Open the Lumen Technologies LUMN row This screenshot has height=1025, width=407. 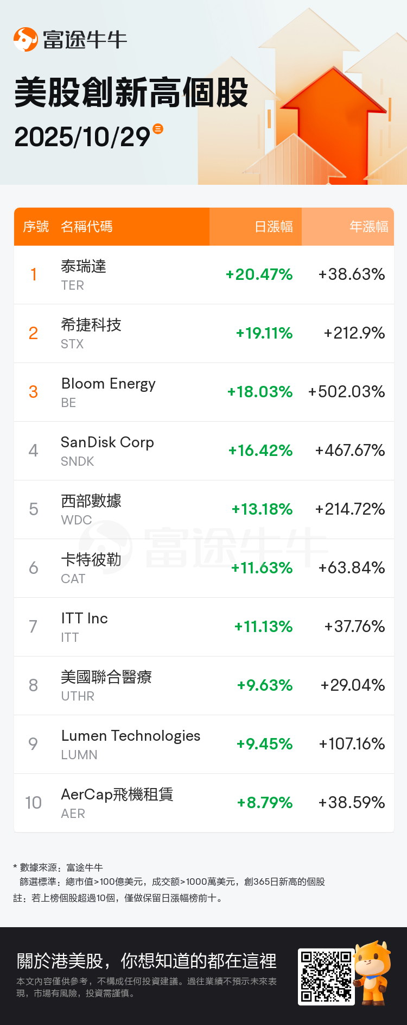203,745
